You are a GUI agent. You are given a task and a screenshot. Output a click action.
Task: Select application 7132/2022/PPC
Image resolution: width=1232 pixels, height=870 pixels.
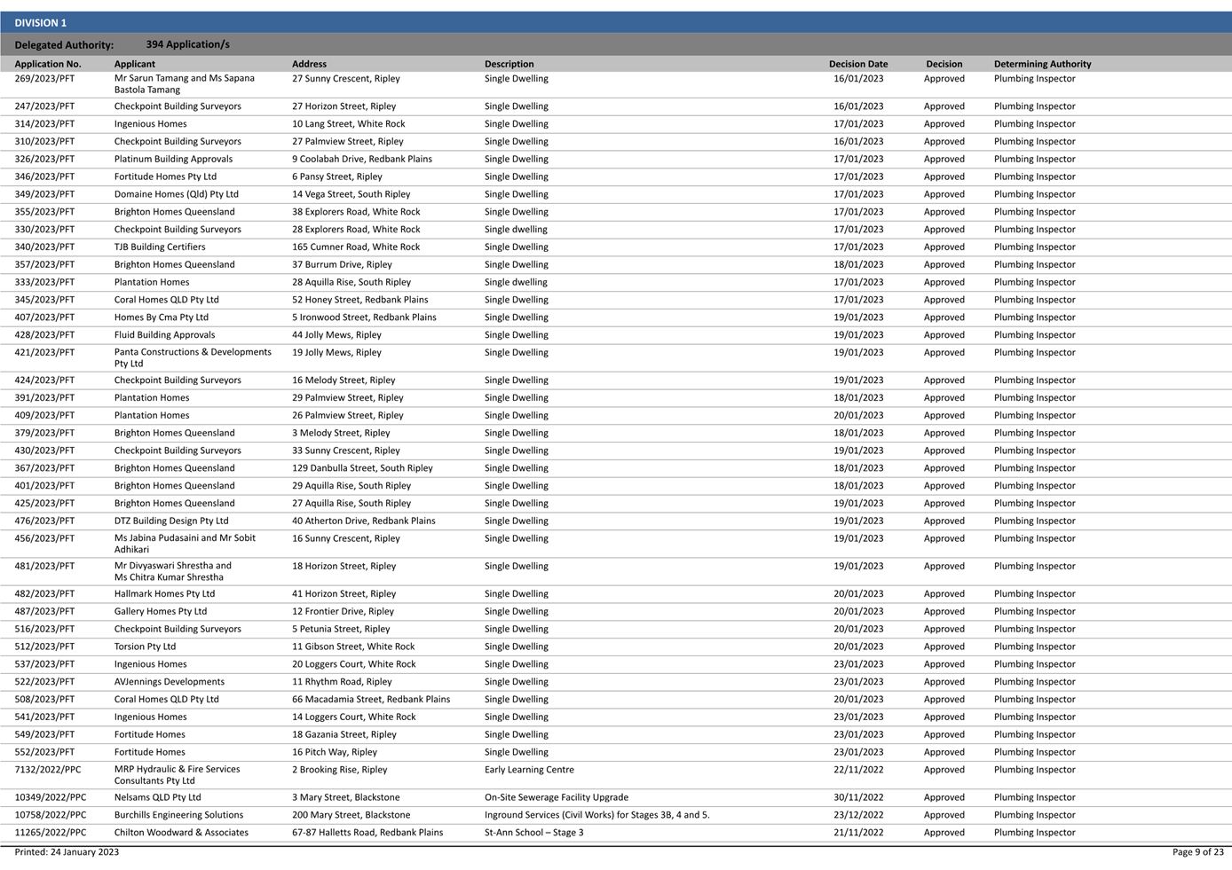click(x=47, y=770)
